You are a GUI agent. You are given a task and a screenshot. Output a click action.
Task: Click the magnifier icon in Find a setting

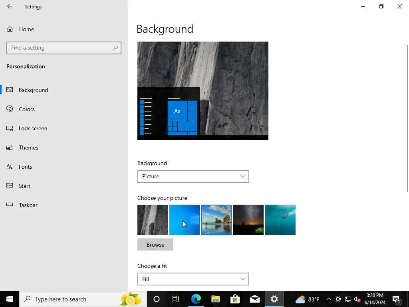pyautogui.click(x=115, y=48)
